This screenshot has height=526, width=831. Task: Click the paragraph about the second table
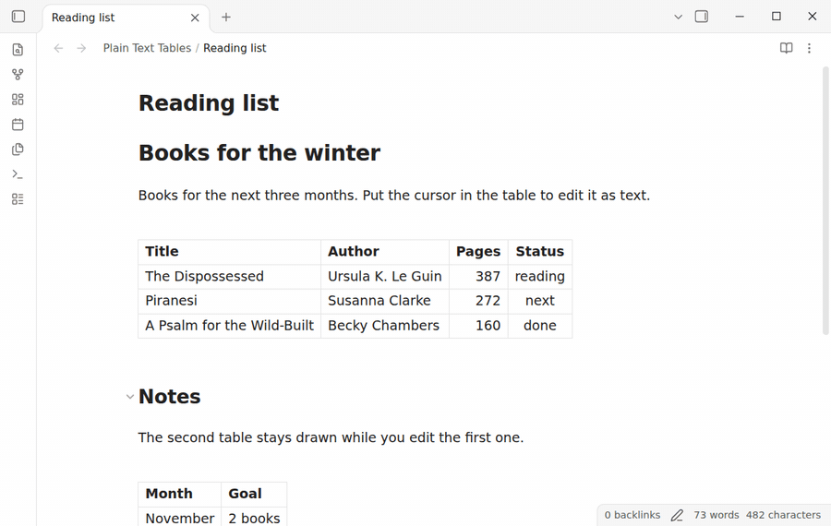[x=331, y=438]
